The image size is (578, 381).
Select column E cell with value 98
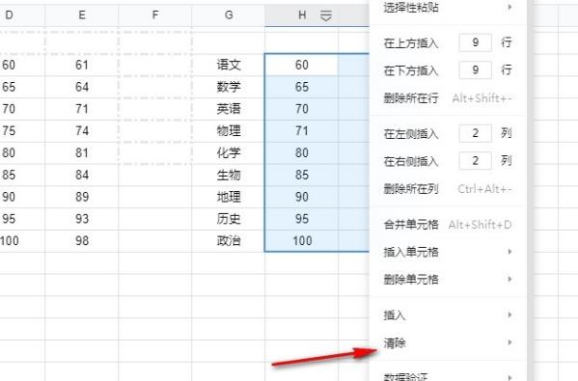82,241
